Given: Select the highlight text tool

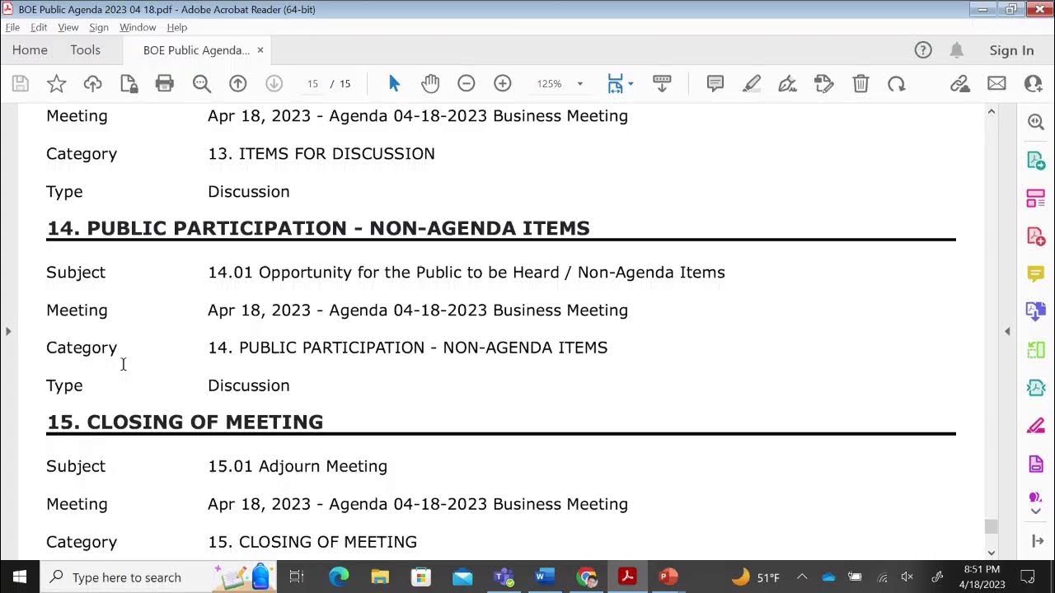Looking at the screenshot, I should pyautogui.click(x=752, y=83).
